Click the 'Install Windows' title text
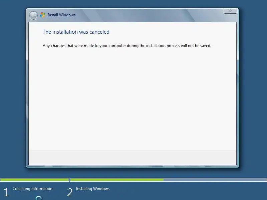The width and height of the screenshot is (267, 200). click(61, 15)
